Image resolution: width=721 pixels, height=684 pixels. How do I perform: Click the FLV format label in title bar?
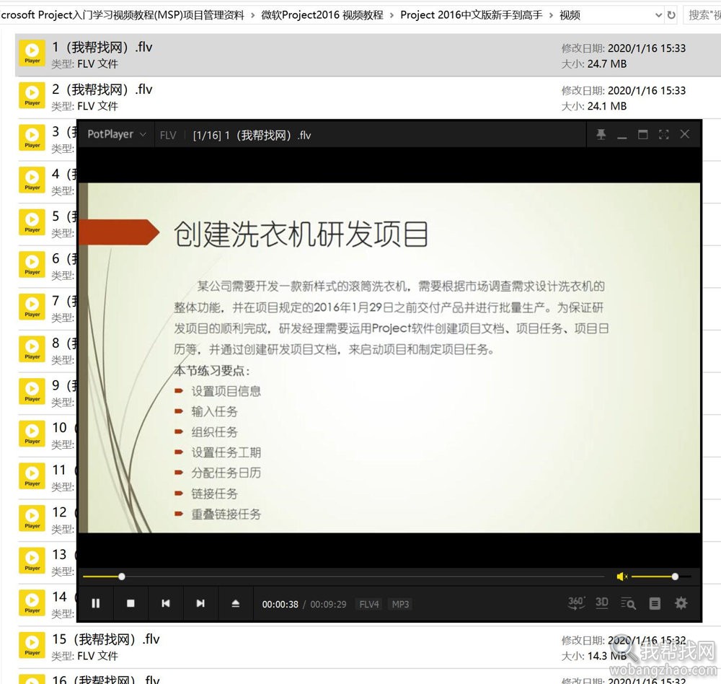tap(168, 136)
